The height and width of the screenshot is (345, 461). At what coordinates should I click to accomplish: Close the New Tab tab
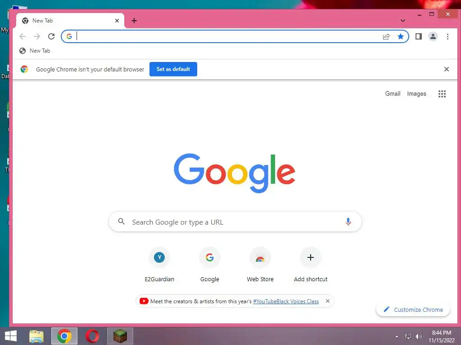pyautogui.click(x=117, y=21)
